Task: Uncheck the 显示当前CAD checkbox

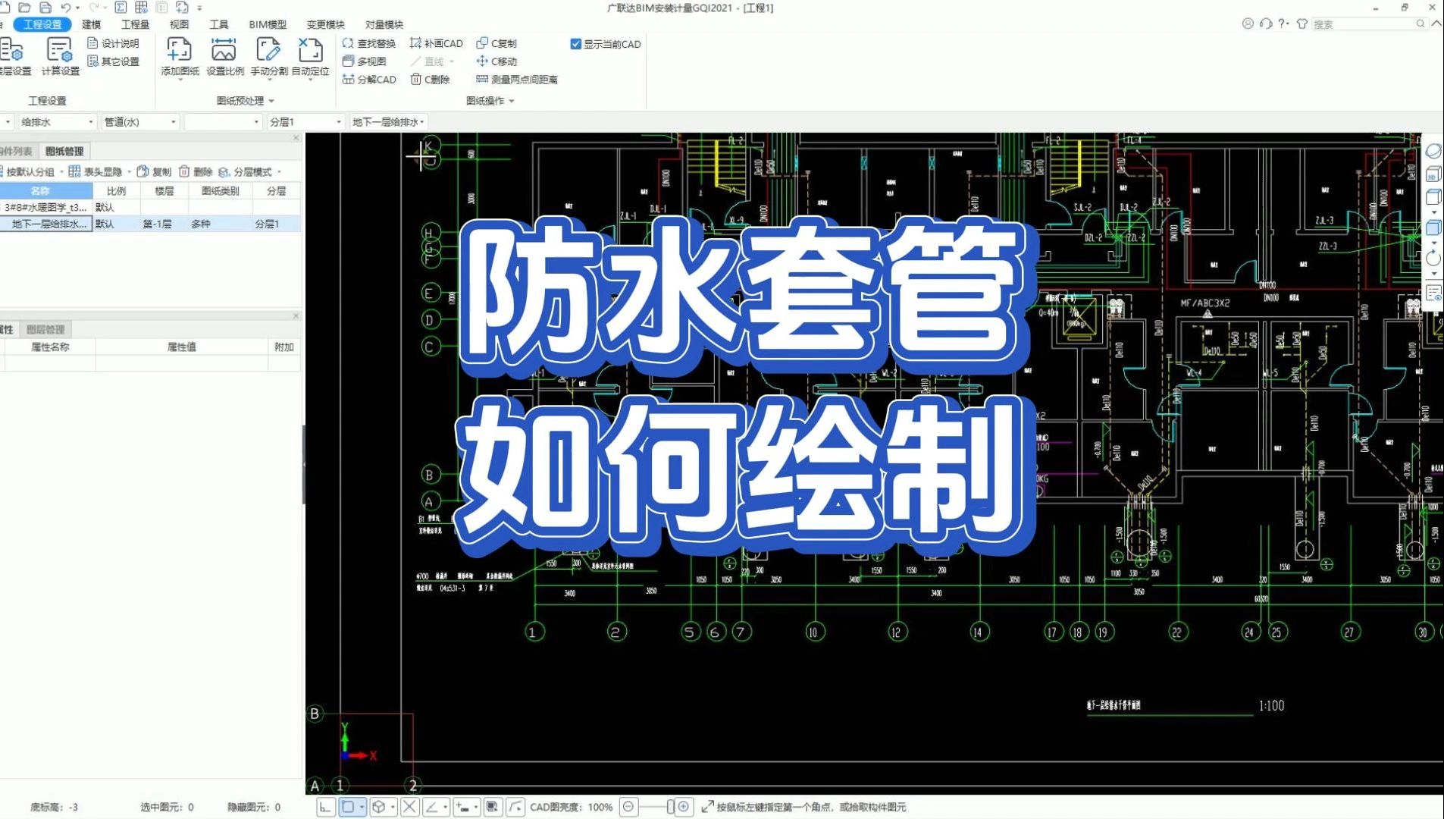Action: click(576, 43)
